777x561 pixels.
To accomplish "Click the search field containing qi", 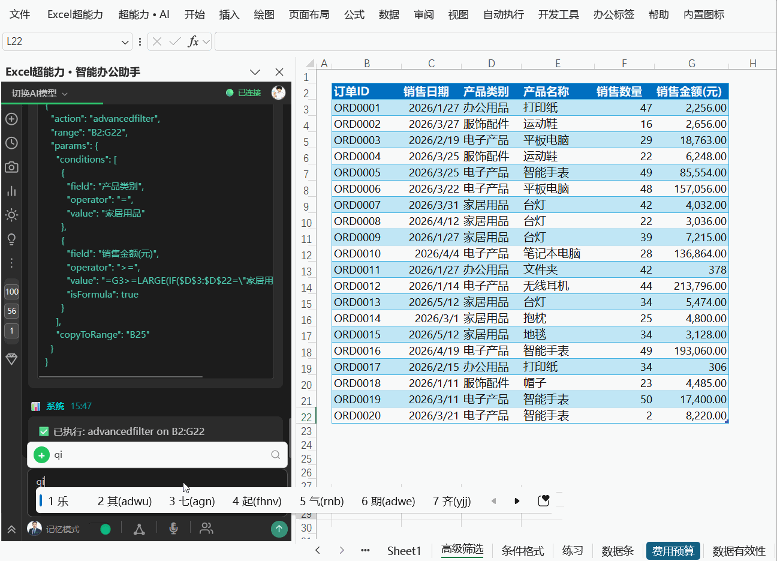I will pyautogui.click(x=157, y=455).
